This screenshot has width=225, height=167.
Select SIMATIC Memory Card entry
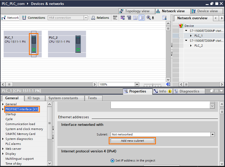[x=20, y=134]
